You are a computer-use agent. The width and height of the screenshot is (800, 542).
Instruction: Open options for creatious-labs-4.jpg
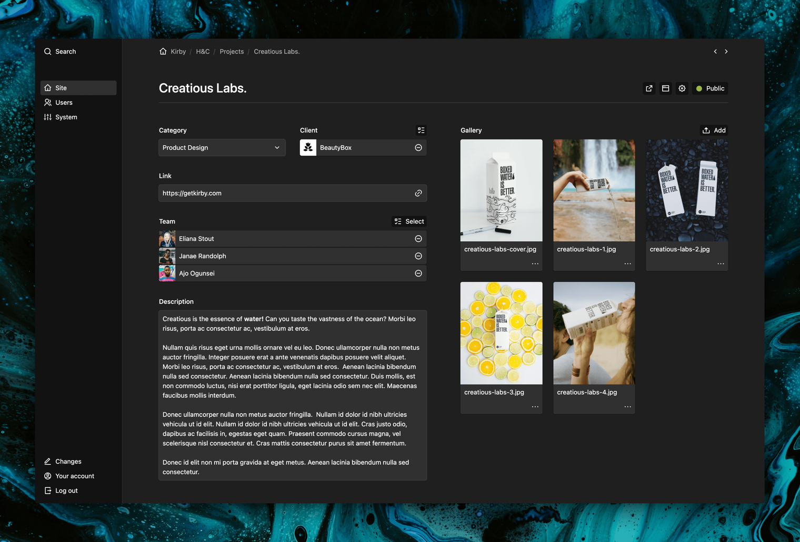[x=628, y=406]
